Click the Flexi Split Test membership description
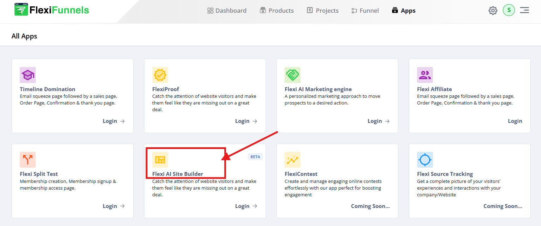Screen dimensions: 541x226 68,185
